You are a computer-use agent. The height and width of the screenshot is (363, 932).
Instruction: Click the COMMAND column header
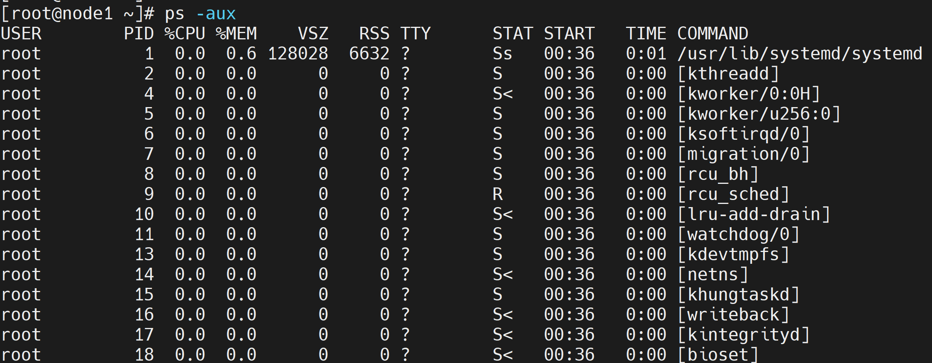click(x=712, y=34)
